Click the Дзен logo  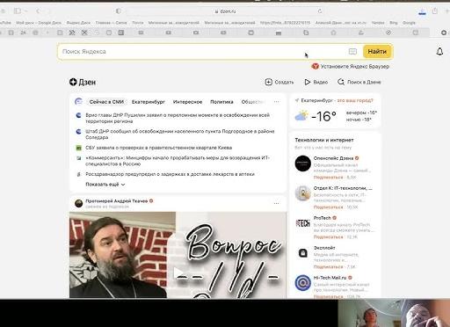click(x=83, y=82)
